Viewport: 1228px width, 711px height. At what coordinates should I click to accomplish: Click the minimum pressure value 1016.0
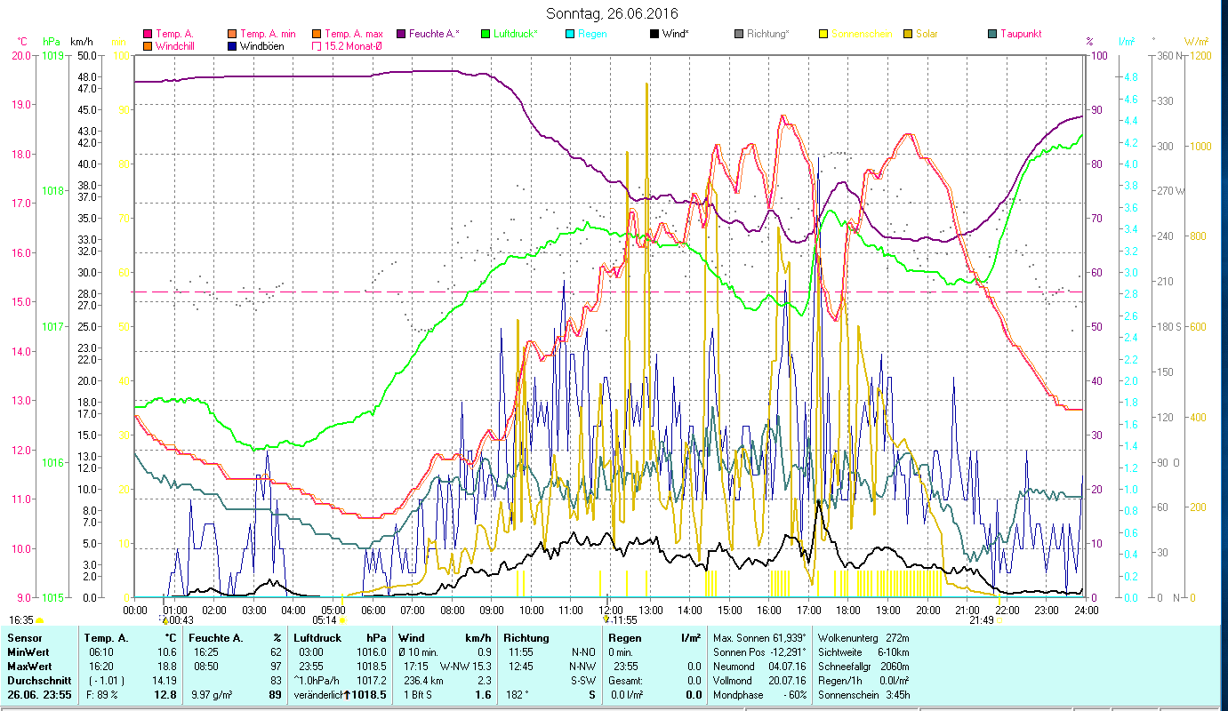(x=372, y=652)
